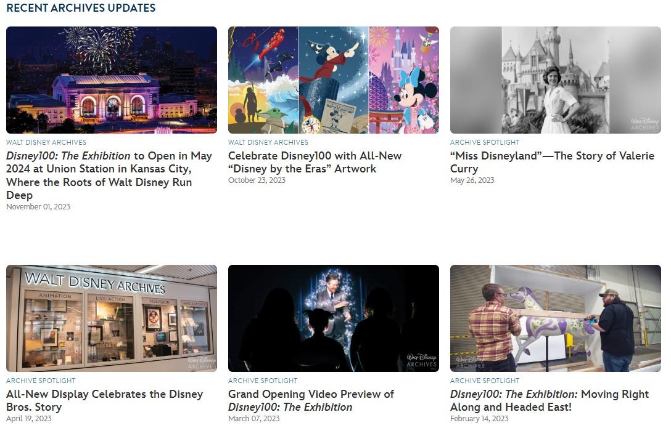Open the Valerie Curry black-and-white photo
This screenshot has height=436, width=671.
(x=555, y=80)
